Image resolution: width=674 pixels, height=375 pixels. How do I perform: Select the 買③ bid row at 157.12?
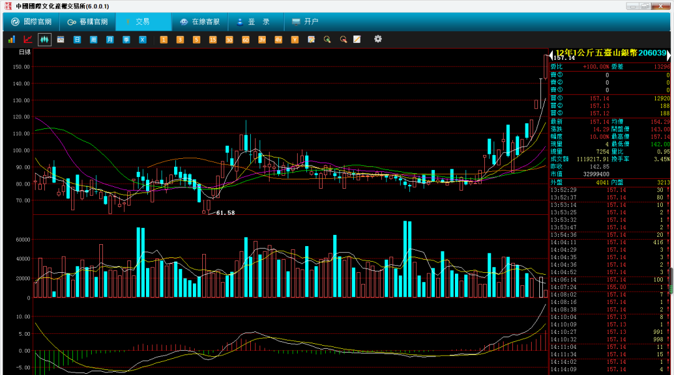coord(610,113)
